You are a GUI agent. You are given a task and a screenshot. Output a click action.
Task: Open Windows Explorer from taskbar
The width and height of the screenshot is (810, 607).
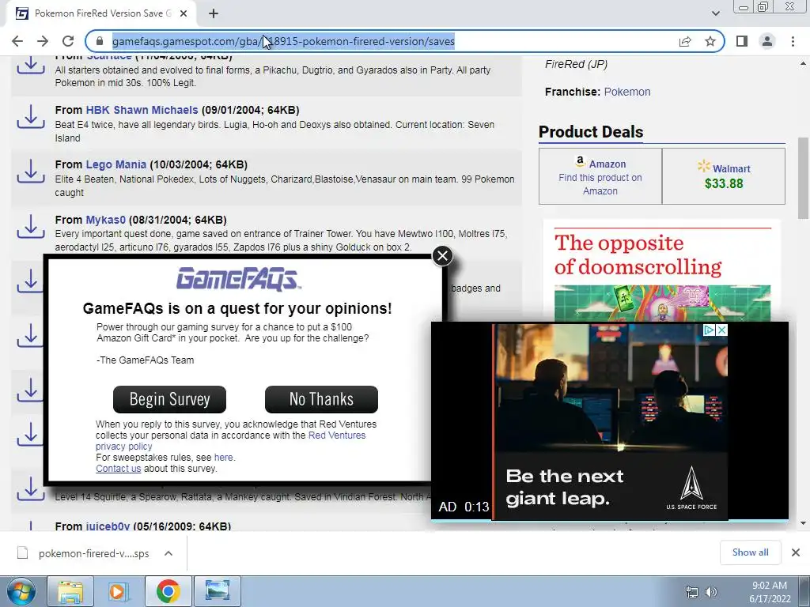(70, 591)
